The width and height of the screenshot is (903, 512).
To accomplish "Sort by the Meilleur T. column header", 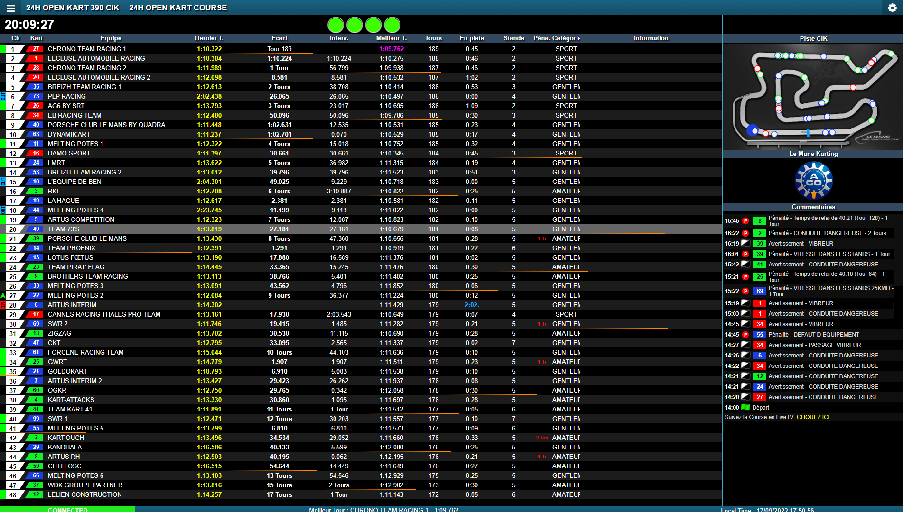I will [x=391, y=38].
